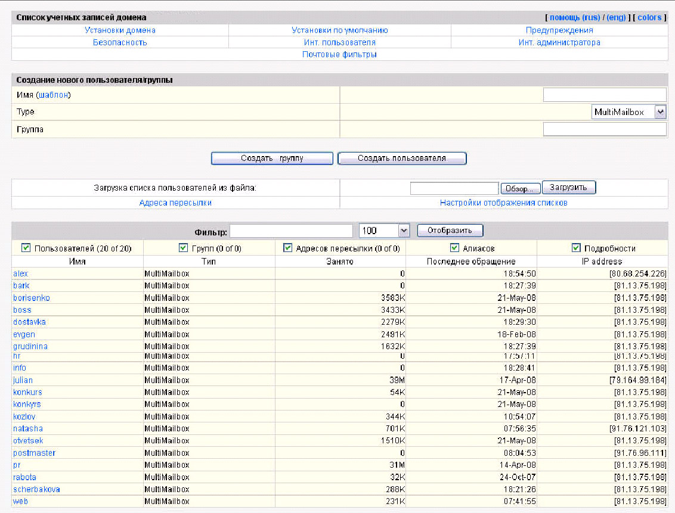Screen dimensions: 675x513
Task: Toggle the Пользователей checkbox
Action: [x=26, y=248]
